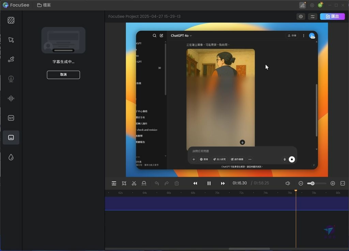The width and height of the screenshot is (349, 251).
Task: Click the pen annotation icon in title bar
Action: (x=303, y=5)
